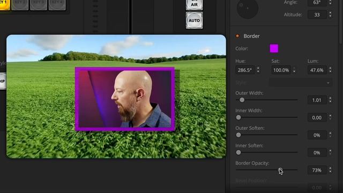Click the Altitude value 33 field

click(x=317, y=14)
